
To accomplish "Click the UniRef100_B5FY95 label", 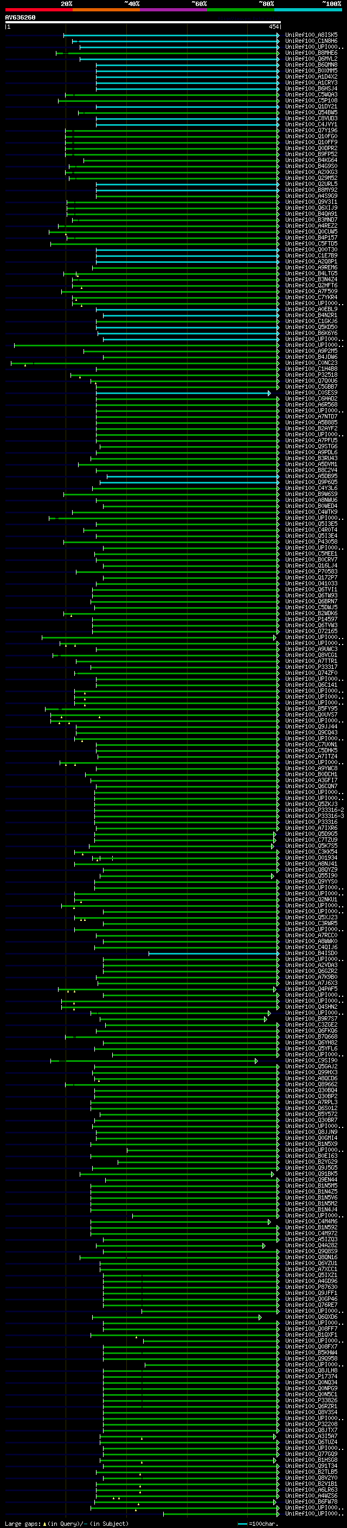I will click(x=311, y=709).
